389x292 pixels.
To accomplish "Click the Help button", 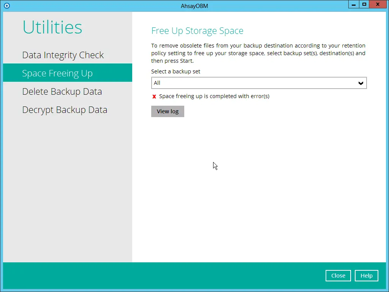I will [x=366, y=276].
